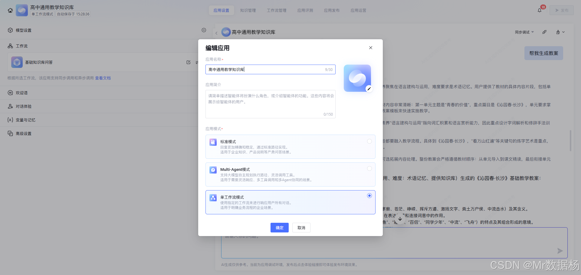Open the 工作流管理 tab
The width and height of the screenshot is (581, 275).
pyautogui.click(x=276, y=10)
